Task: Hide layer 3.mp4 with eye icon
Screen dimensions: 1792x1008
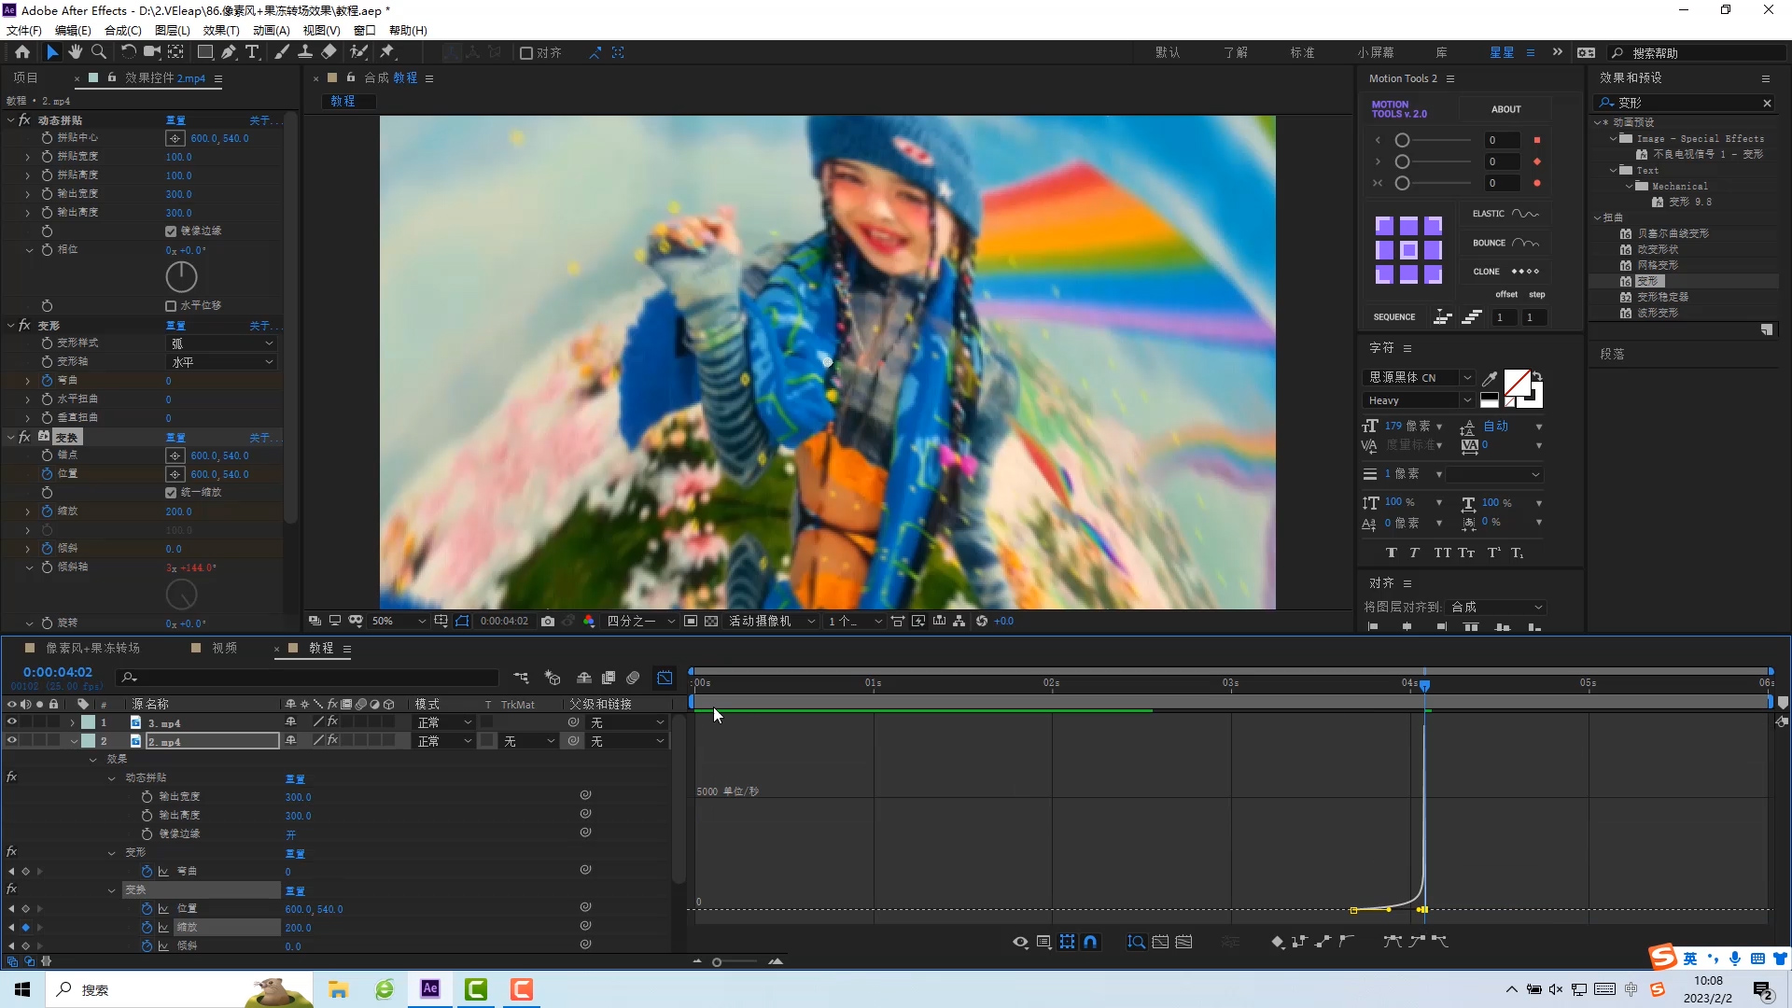Action: 12,722
